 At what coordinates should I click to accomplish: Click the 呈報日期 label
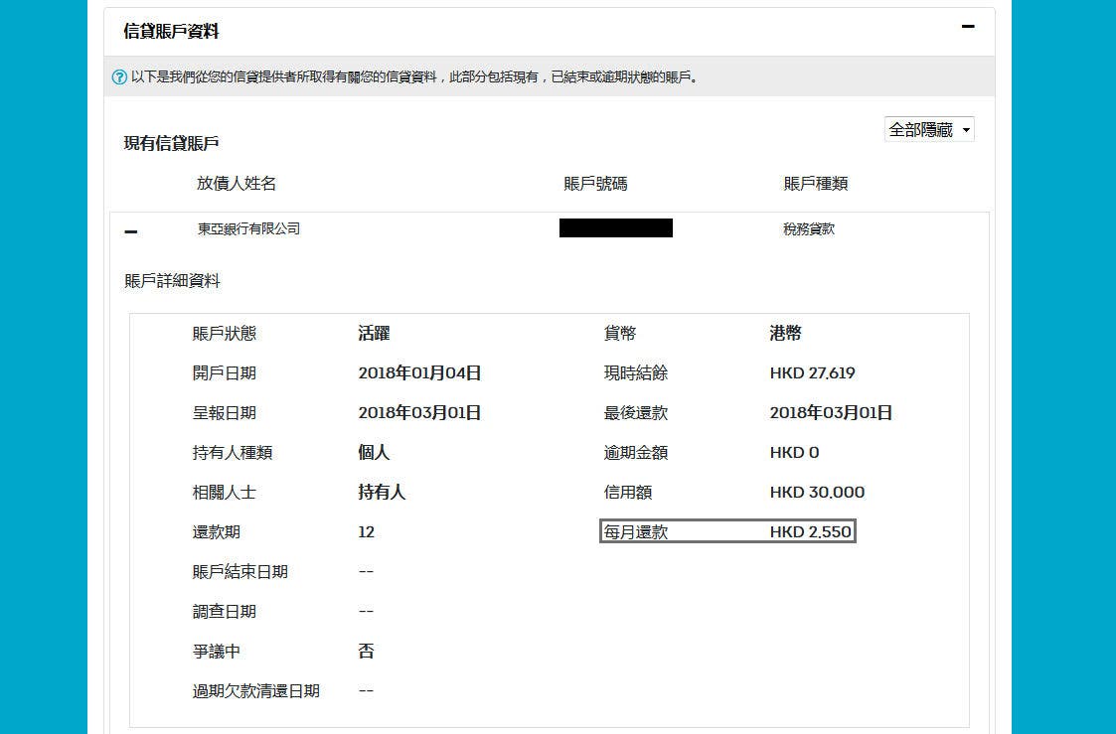[x=225, y=413]
